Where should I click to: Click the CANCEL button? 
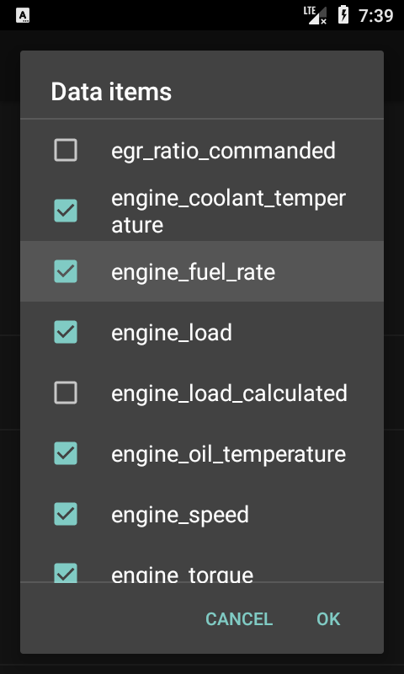pos(239,619)
